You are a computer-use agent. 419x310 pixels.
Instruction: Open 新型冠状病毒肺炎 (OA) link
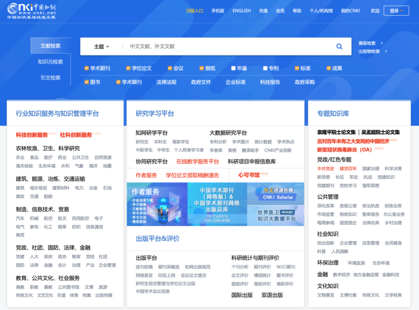tap(344, 150)
